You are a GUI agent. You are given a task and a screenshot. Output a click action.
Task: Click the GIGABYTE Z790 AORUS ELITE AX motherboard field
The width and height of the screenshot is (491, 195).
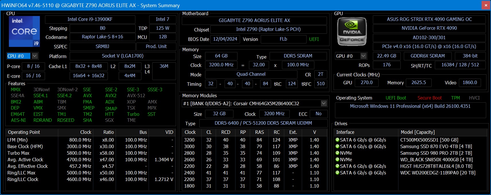(254, 21)
